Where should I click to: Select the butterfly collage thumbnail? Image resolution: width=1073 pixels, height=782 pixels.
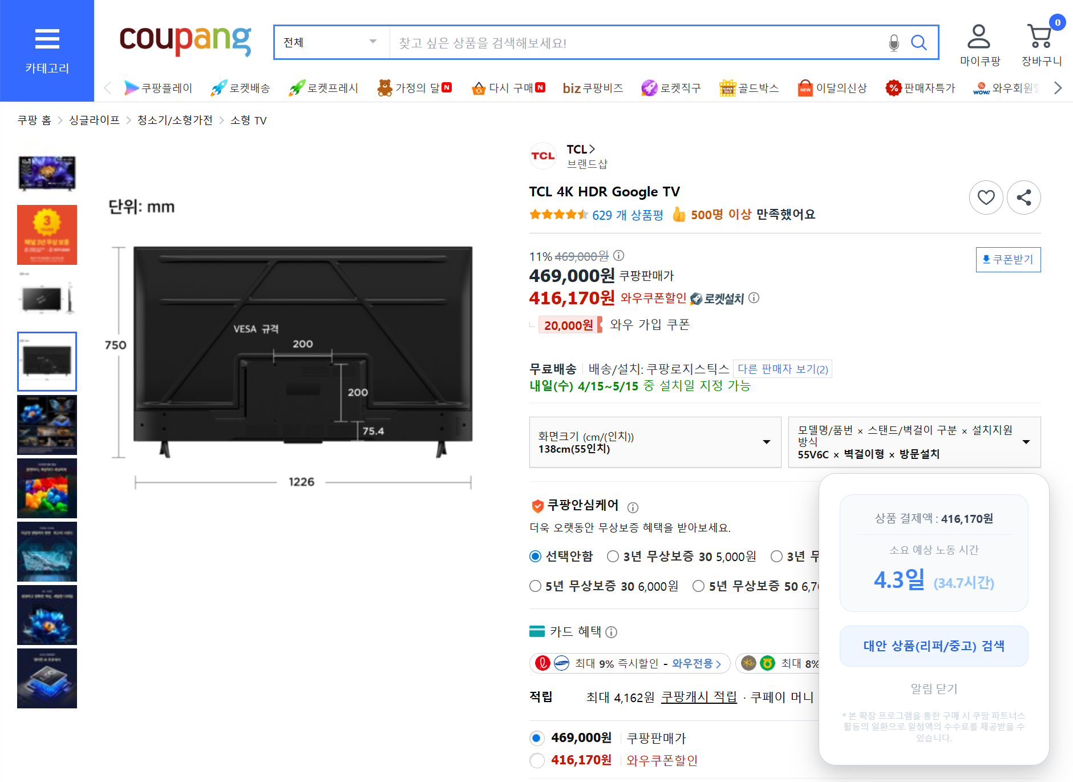point(47,425)
